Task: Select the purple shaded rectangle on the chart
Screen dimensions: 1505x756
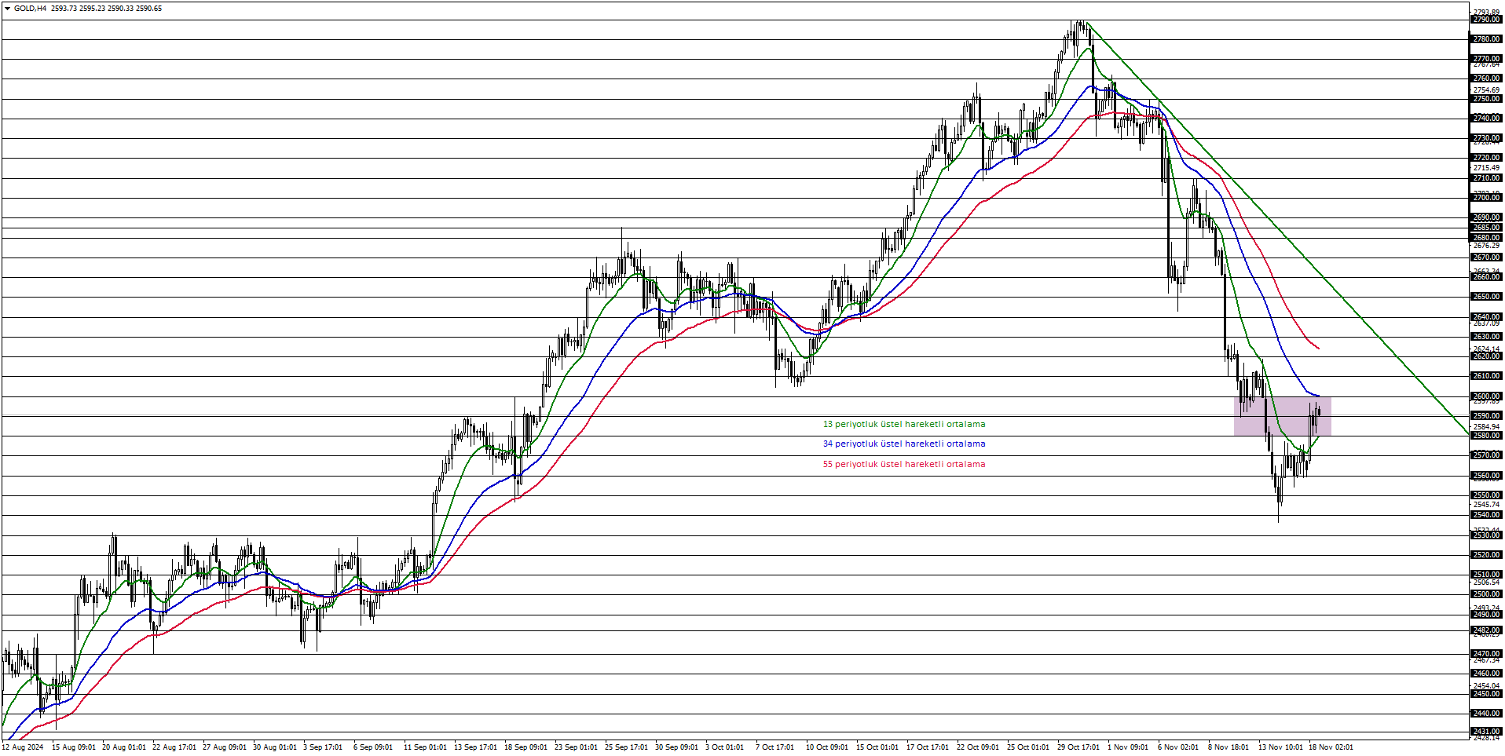Action: 1282,416
